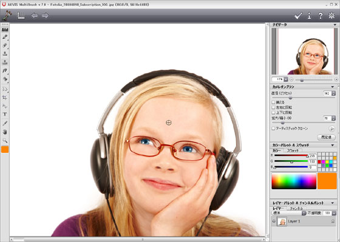Click the navigator zoom slider
The height and width of the screenshot is (242, 340).
[314, 79]
